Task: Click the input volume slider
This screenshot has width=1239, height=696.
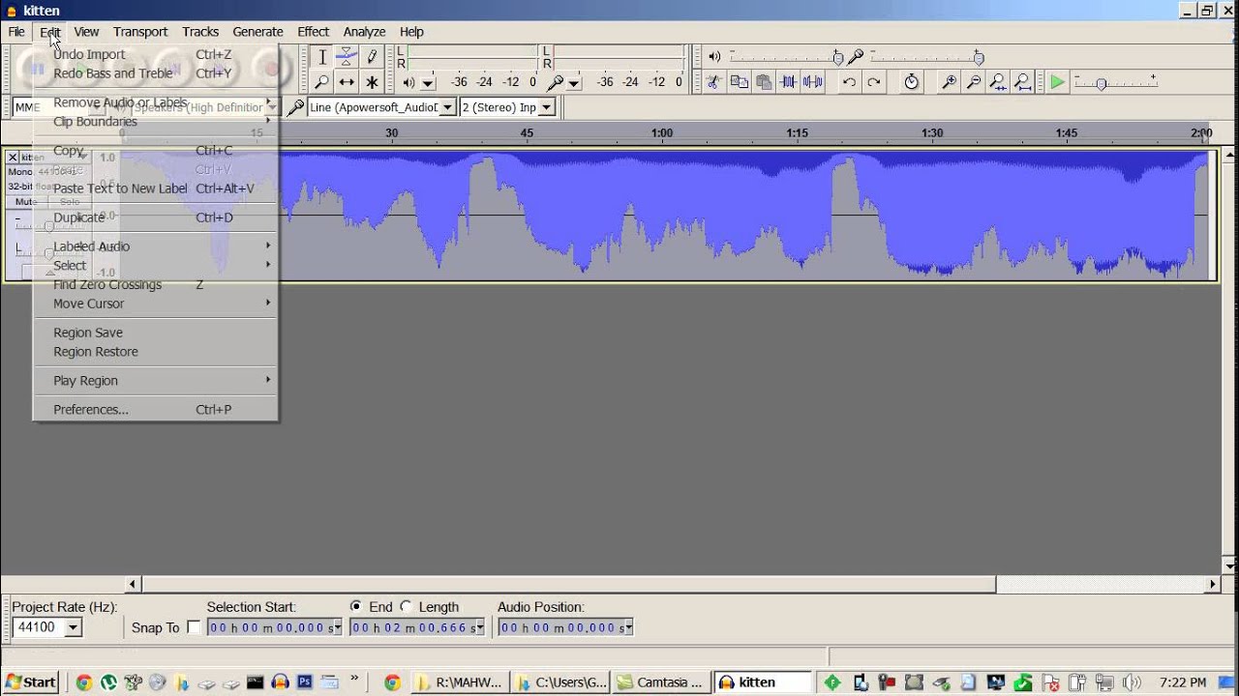Action: tap(927, 57)
